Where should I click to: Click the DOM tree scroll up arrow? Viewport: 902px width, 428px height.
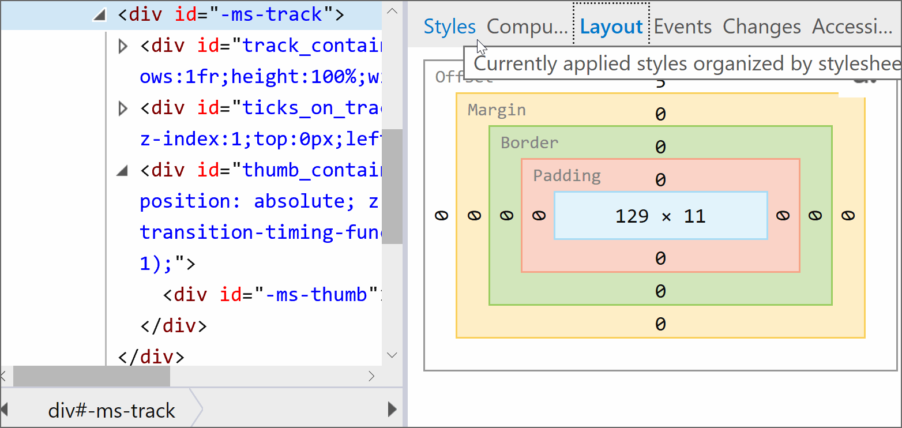[x=392, y=11]
